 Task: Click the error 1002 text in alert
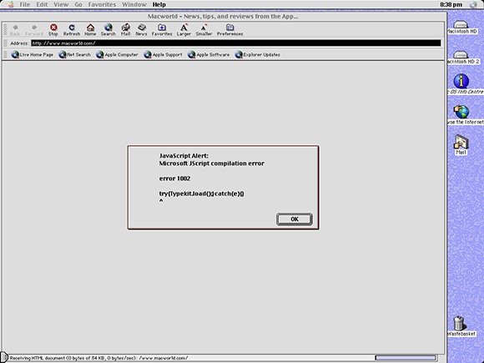(x=174, y=179)
